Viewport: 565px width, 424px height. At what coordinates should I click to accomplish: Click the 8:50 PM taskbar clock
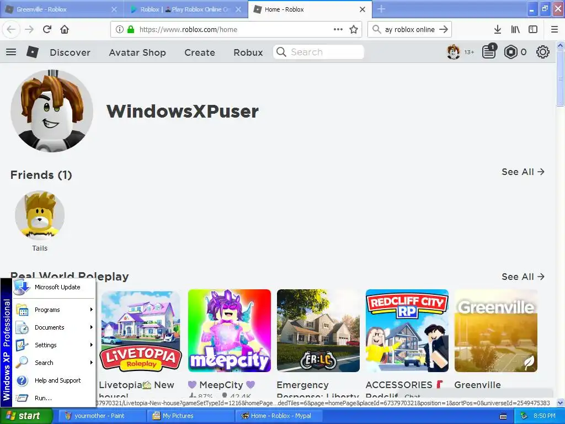[544, 416]
